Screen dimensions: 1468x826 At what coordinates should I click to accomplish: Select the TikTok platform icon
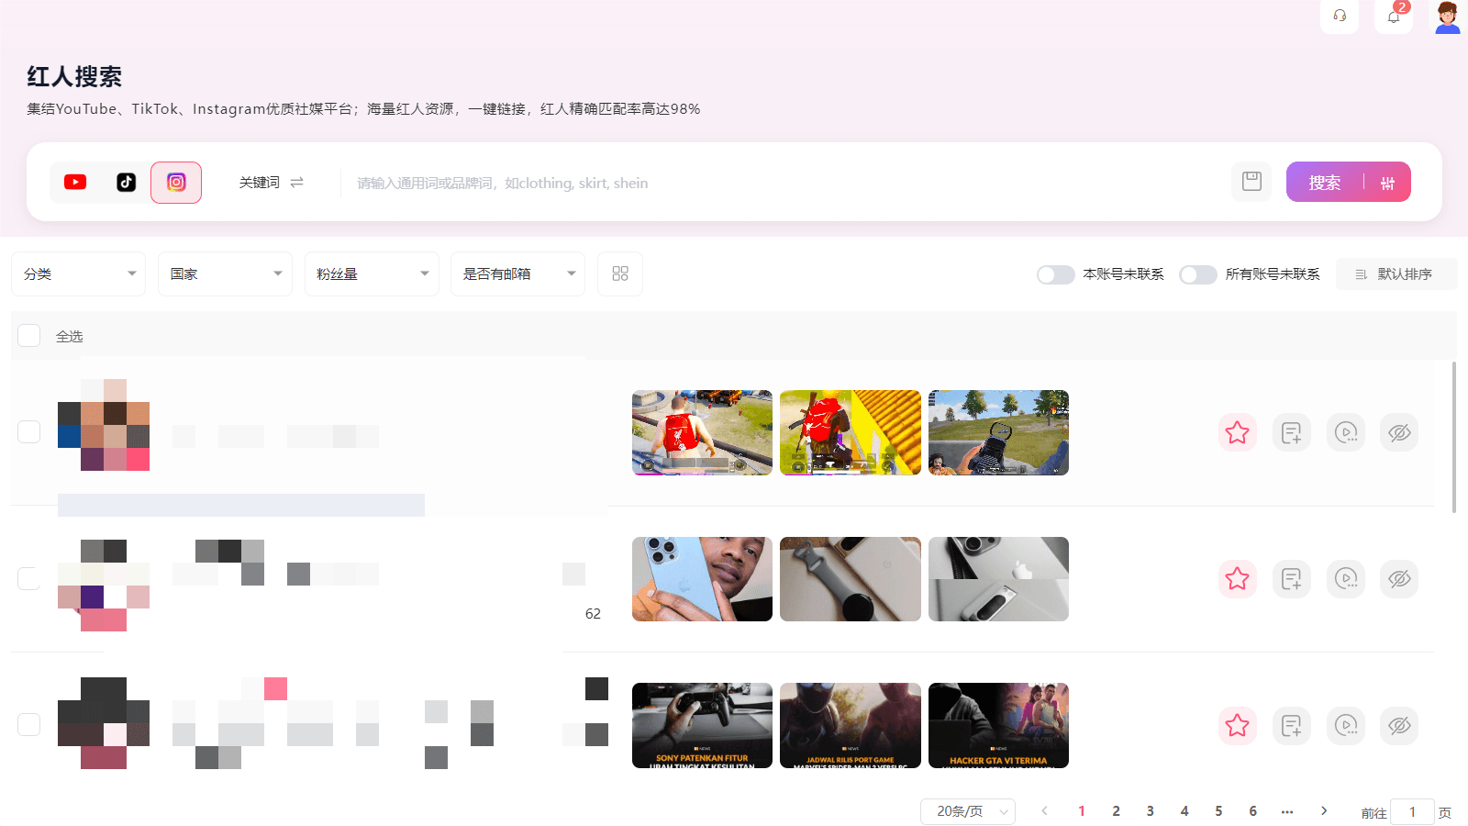click(x=126, y=183)
